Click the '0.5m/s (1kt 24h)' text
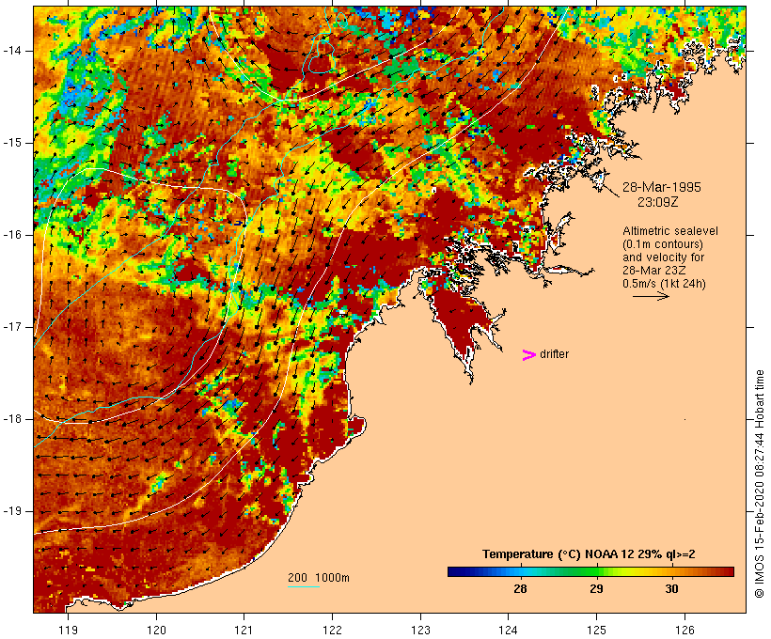771x639 pixels. [664, 284]
